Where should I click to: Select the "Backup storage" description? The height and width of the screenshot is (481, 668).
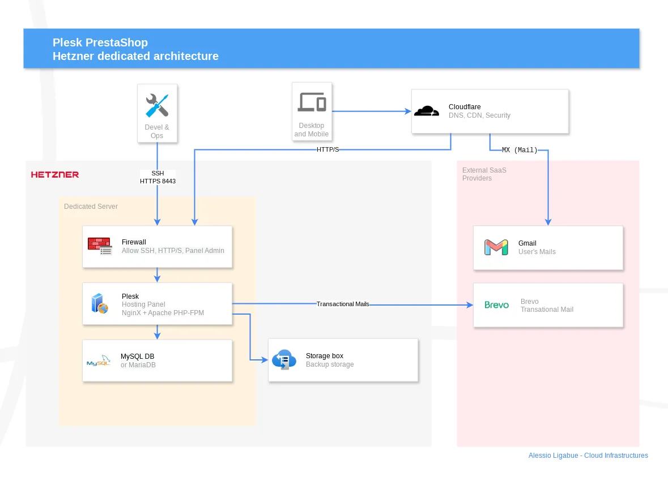pos(330,364)
